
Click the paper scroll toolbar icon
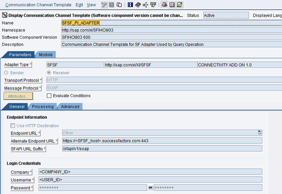pos(179,5)
